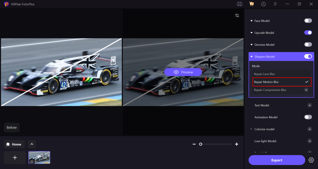This screenshot has width=318, height=169.
Task: Click the Animation Model label
Action: click(x=266, y=117)
